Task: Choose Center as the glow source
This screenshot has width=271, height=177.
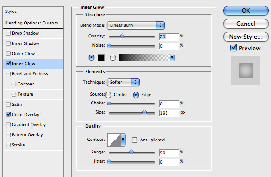Action: click(108, 95)
